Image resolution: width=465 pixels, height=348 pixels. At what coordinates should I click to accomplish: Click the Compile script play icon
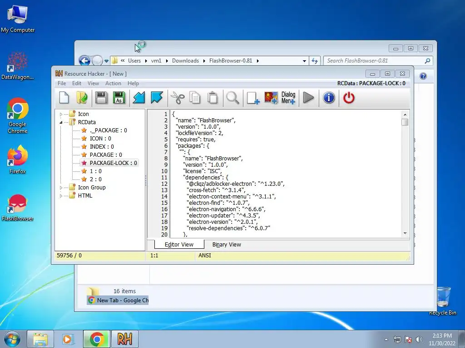(x=308, y=98)
